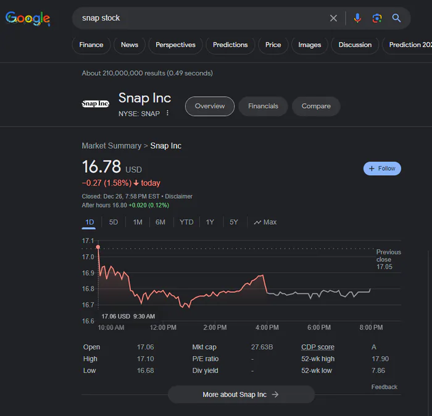Click the Open value 17.06
Screen dimensions: 432x416
(x=146, y=347)
